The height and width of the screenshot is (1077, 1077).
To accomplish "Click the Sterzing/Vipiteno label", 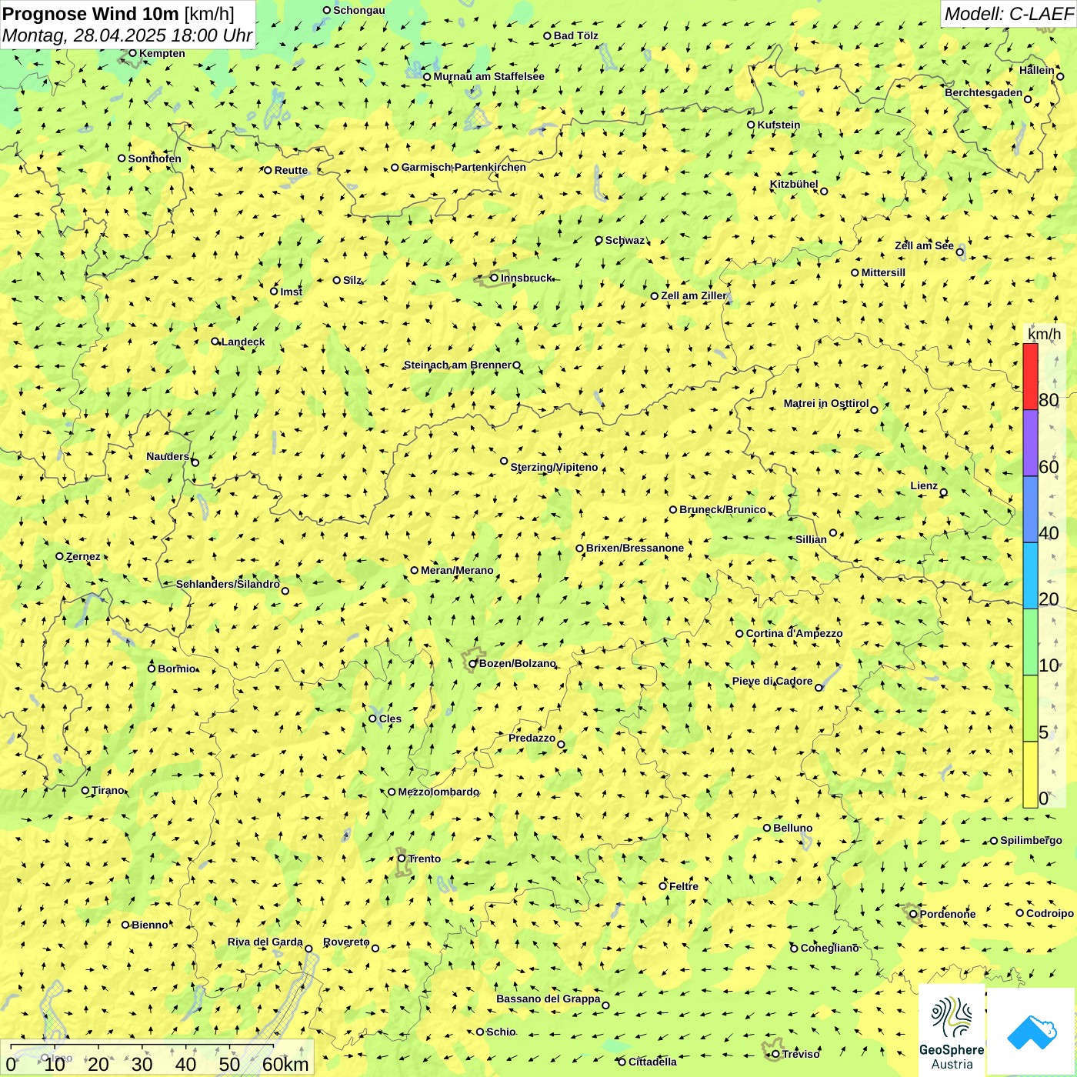I will click(x=554, y=467).
